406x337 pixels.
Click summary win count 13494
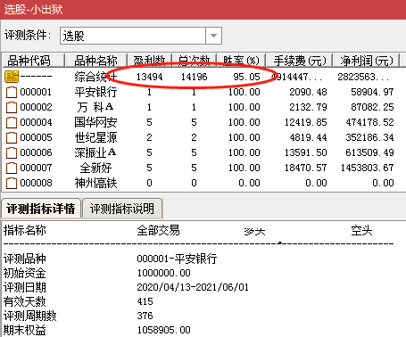coord(149,77)
